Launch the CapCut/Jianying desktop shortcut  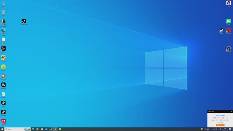(x=3, y=86)
